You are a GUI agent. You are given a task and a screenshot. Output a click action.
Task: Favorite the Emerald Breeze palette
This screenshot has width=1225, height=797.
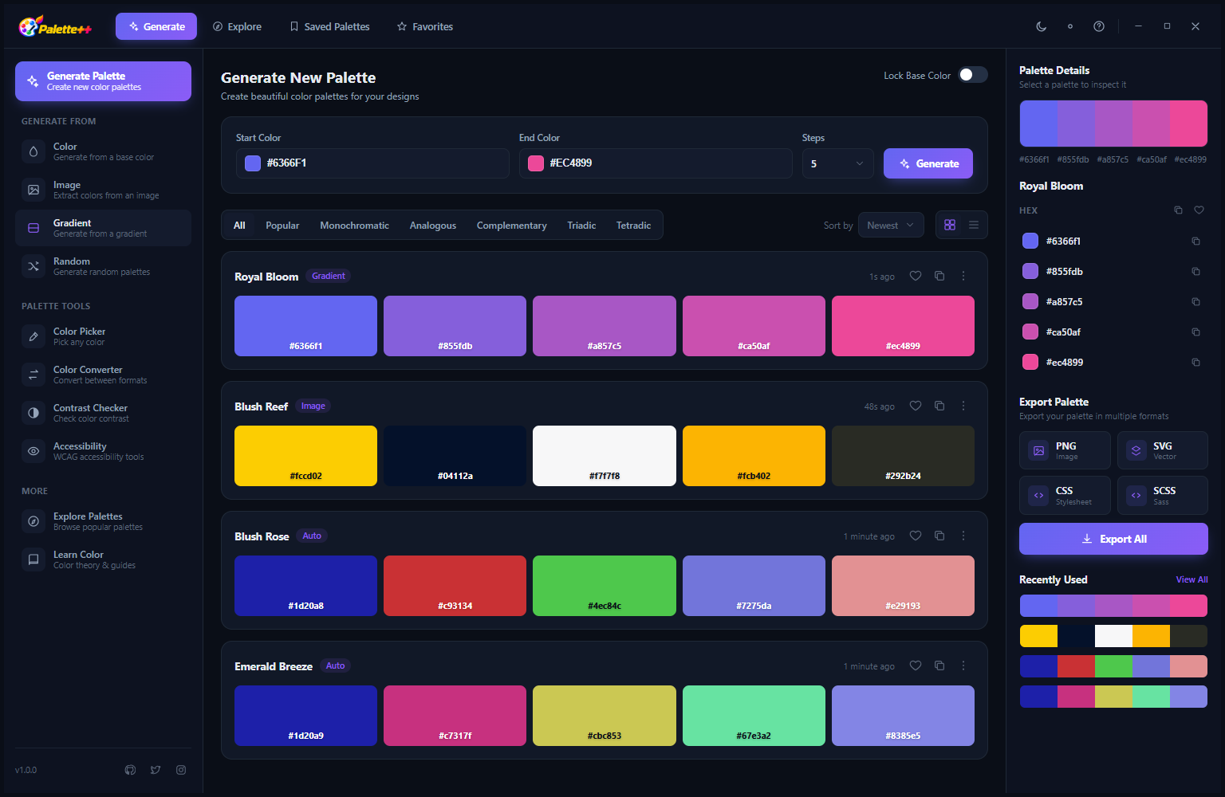click(x=916, y=665)
